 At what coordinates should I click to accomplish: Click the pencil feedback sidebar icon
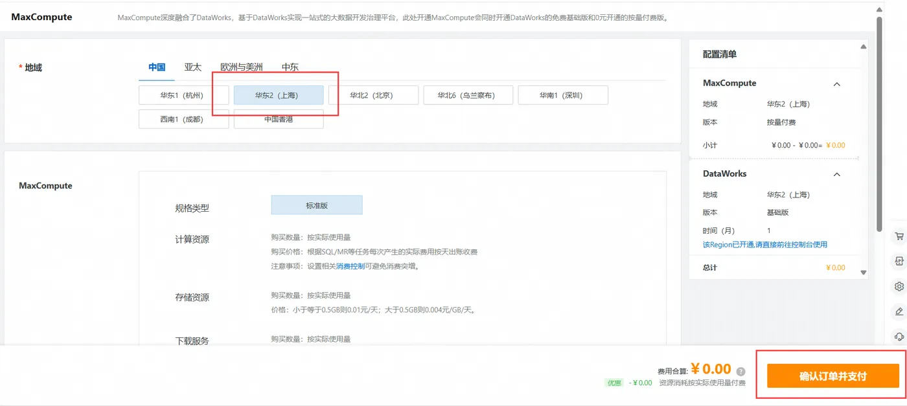pos(899,311)
